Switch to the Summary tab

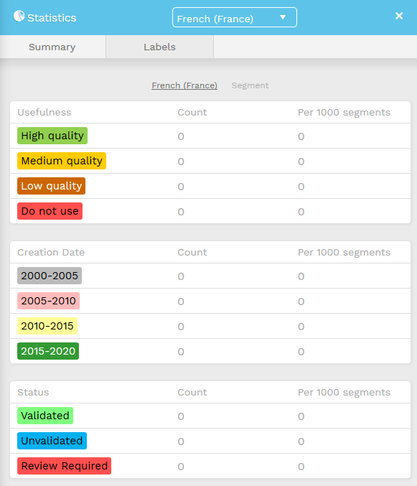[x=52, y=47]
